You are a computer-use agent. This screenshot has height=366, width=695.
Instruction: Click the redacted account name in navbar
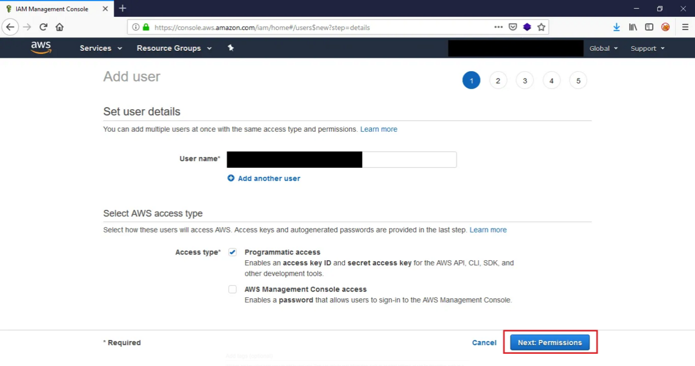pos(515,49)
